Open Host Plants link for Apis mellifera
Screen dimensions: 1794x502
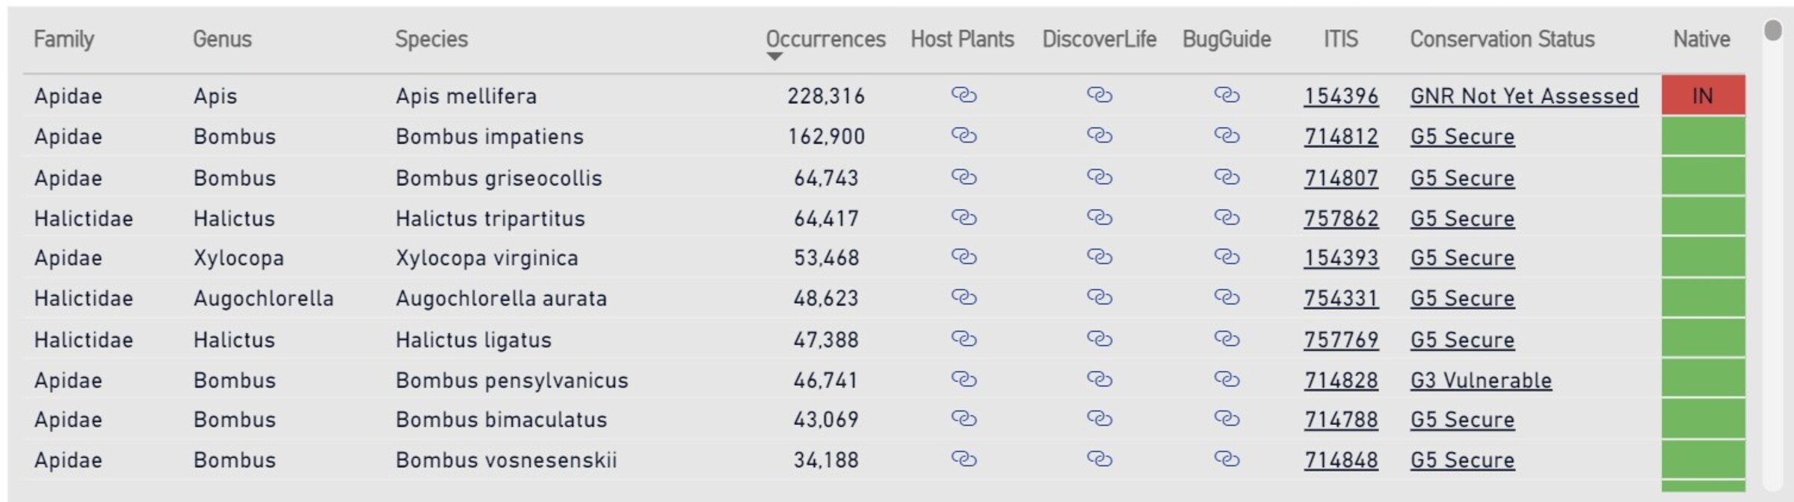(x=964, y=95)
